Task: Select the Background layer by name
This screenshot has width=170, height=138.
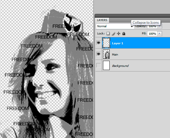Action: point(120,66)
